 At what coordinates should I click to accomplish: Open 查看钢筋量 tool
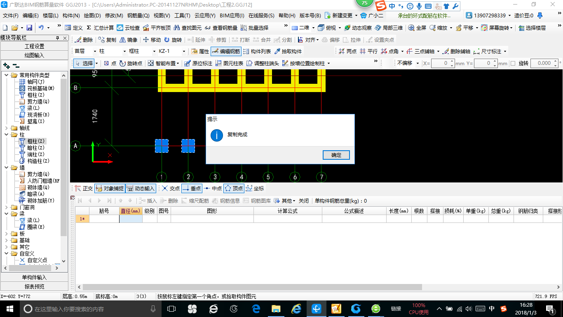221,28
